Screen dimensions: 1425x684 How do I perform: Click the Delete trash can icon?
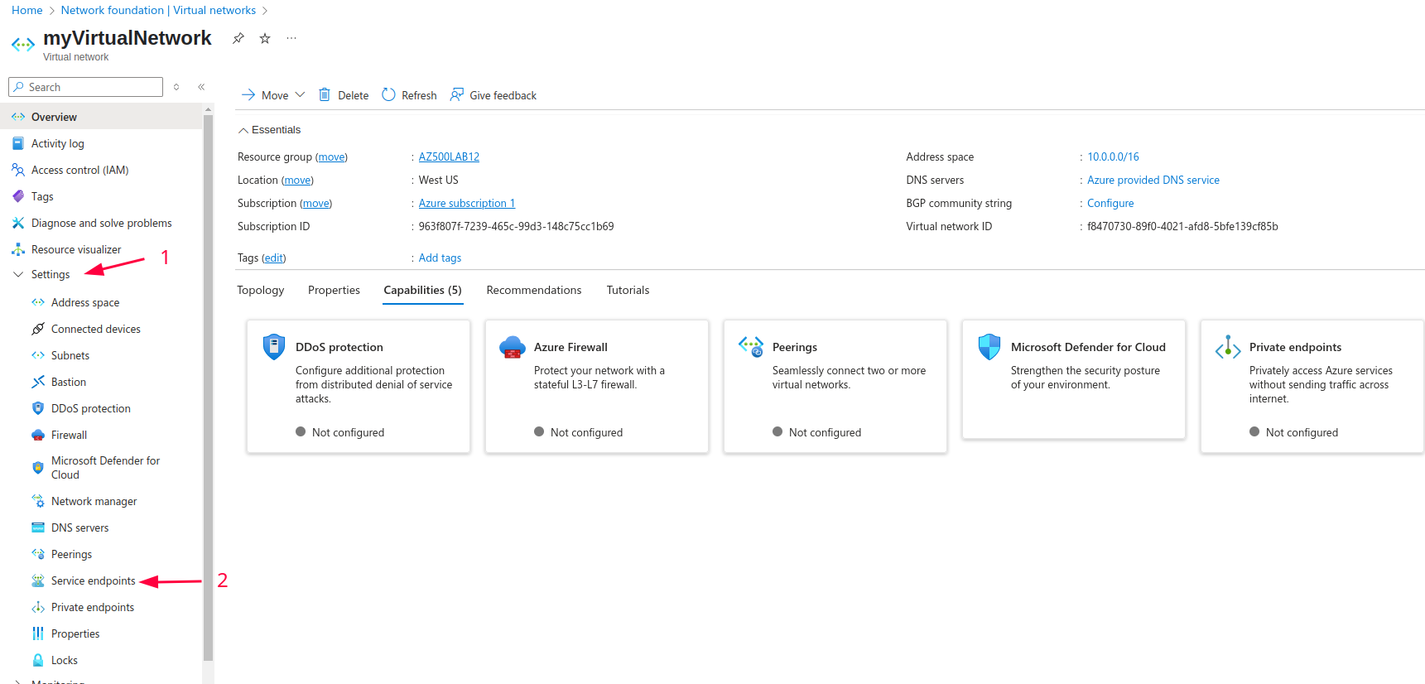pos(325,94)
